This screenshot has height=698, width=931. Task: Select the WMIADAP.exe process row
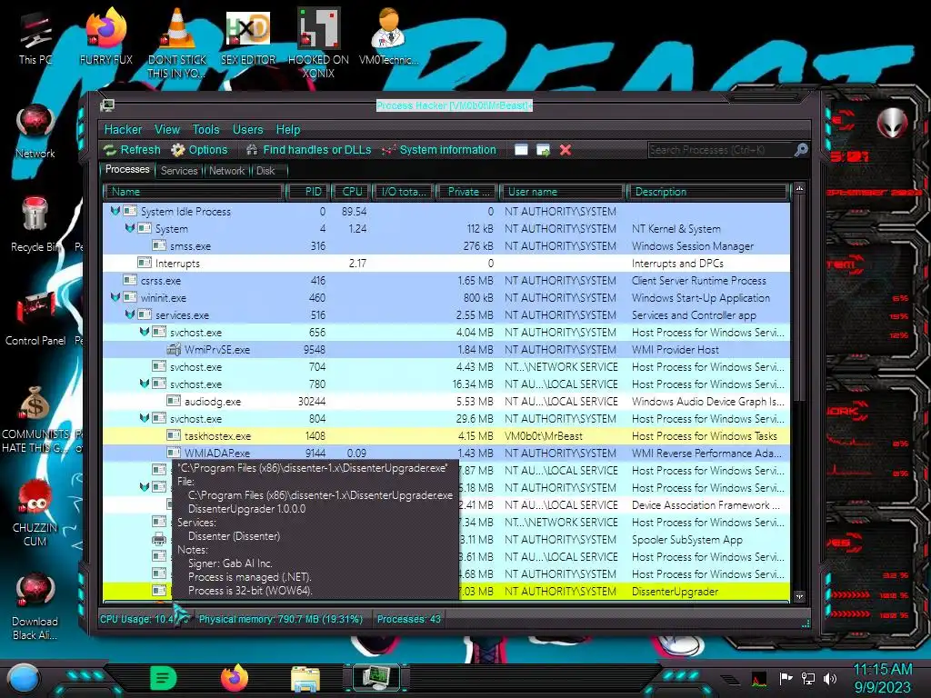coord(446,453)
